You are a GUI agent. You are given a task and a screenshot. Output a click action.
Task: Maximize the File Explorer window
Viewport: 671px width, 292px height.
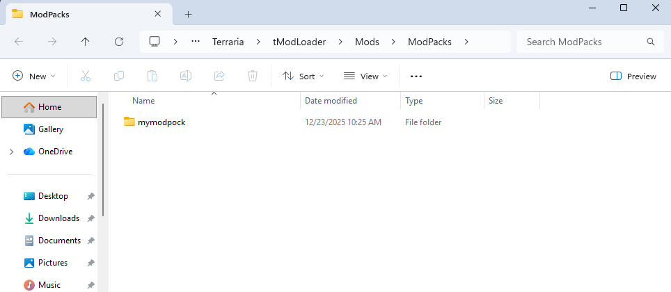click(624, 8)
